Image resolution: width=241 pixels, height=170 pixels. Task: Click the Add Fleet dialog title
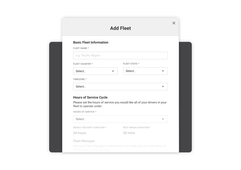pyautogui.click(x=120, y=28)
